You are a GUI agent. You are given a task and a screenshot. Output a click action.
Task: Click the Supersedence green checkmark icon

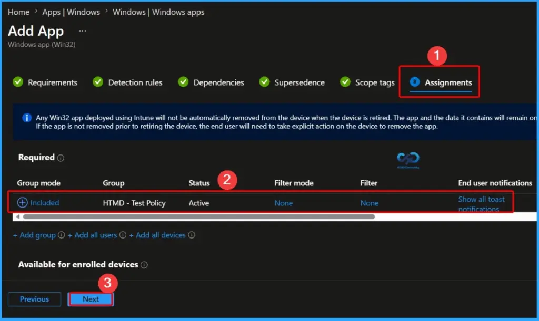click(264, 82)
